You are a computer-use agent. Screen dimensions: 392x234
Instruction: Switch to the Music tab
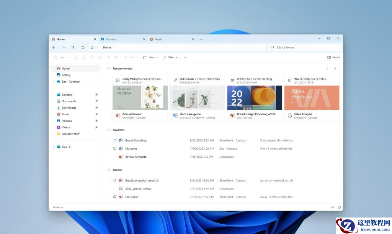pyautogui.click(x=158, y=39)
